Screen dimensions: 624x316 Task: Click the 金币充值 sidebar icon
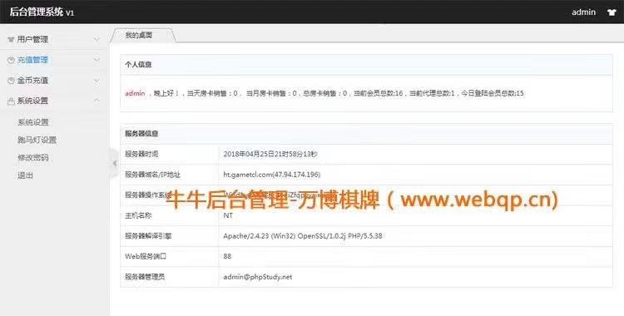coord(11,81)
